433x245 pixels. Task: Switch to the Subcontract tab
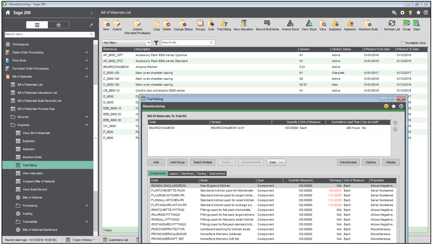[x=217, y=174]
